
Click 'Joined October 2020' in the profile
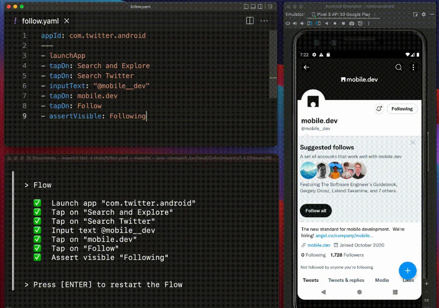(x=362, y=245)
